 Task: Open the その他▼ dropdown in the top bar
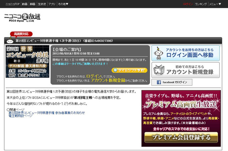pyautogui.click(x=63, y=4)
